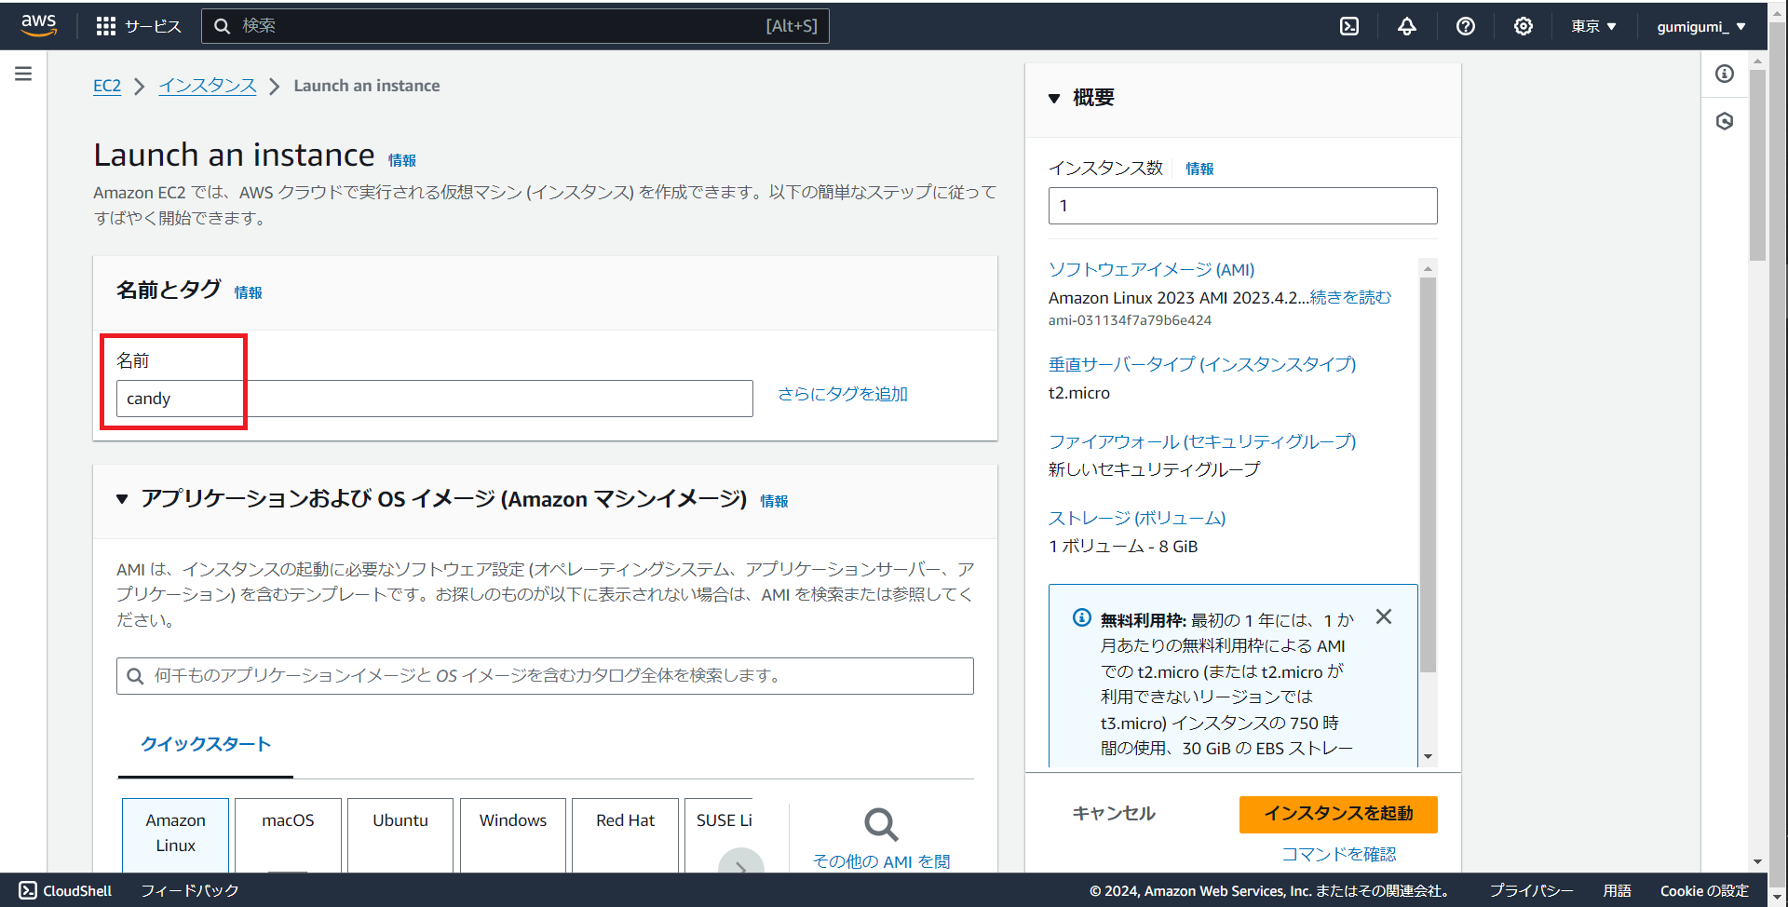Open the サービス services grid menu
Screen dimensions: 1788x907
pos(138,25)
